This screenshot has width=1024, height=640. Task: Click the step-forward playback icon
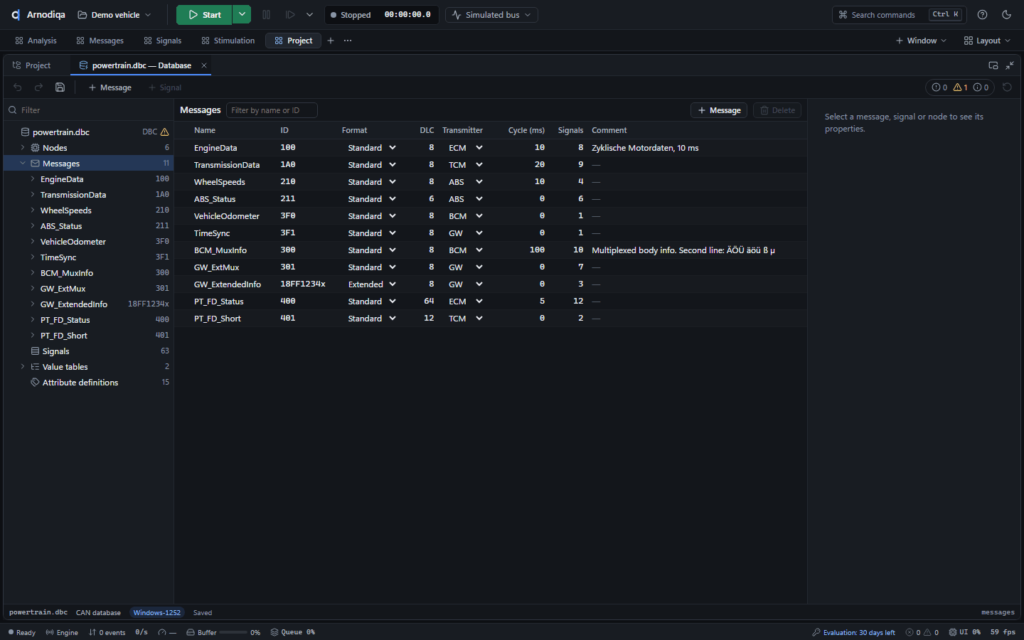click(290, 15)
